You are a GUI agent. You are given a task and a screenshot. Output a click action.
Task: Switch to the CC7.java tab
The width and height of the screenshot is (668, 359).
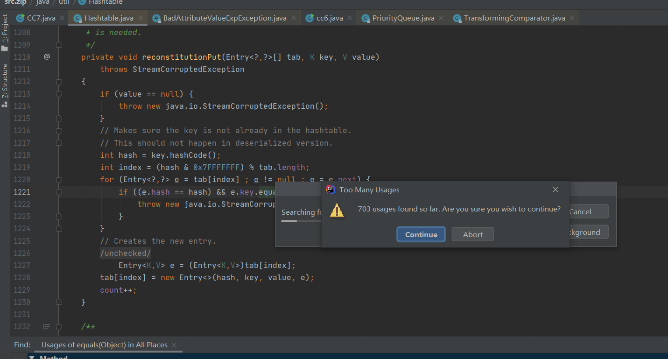(41, 18)
